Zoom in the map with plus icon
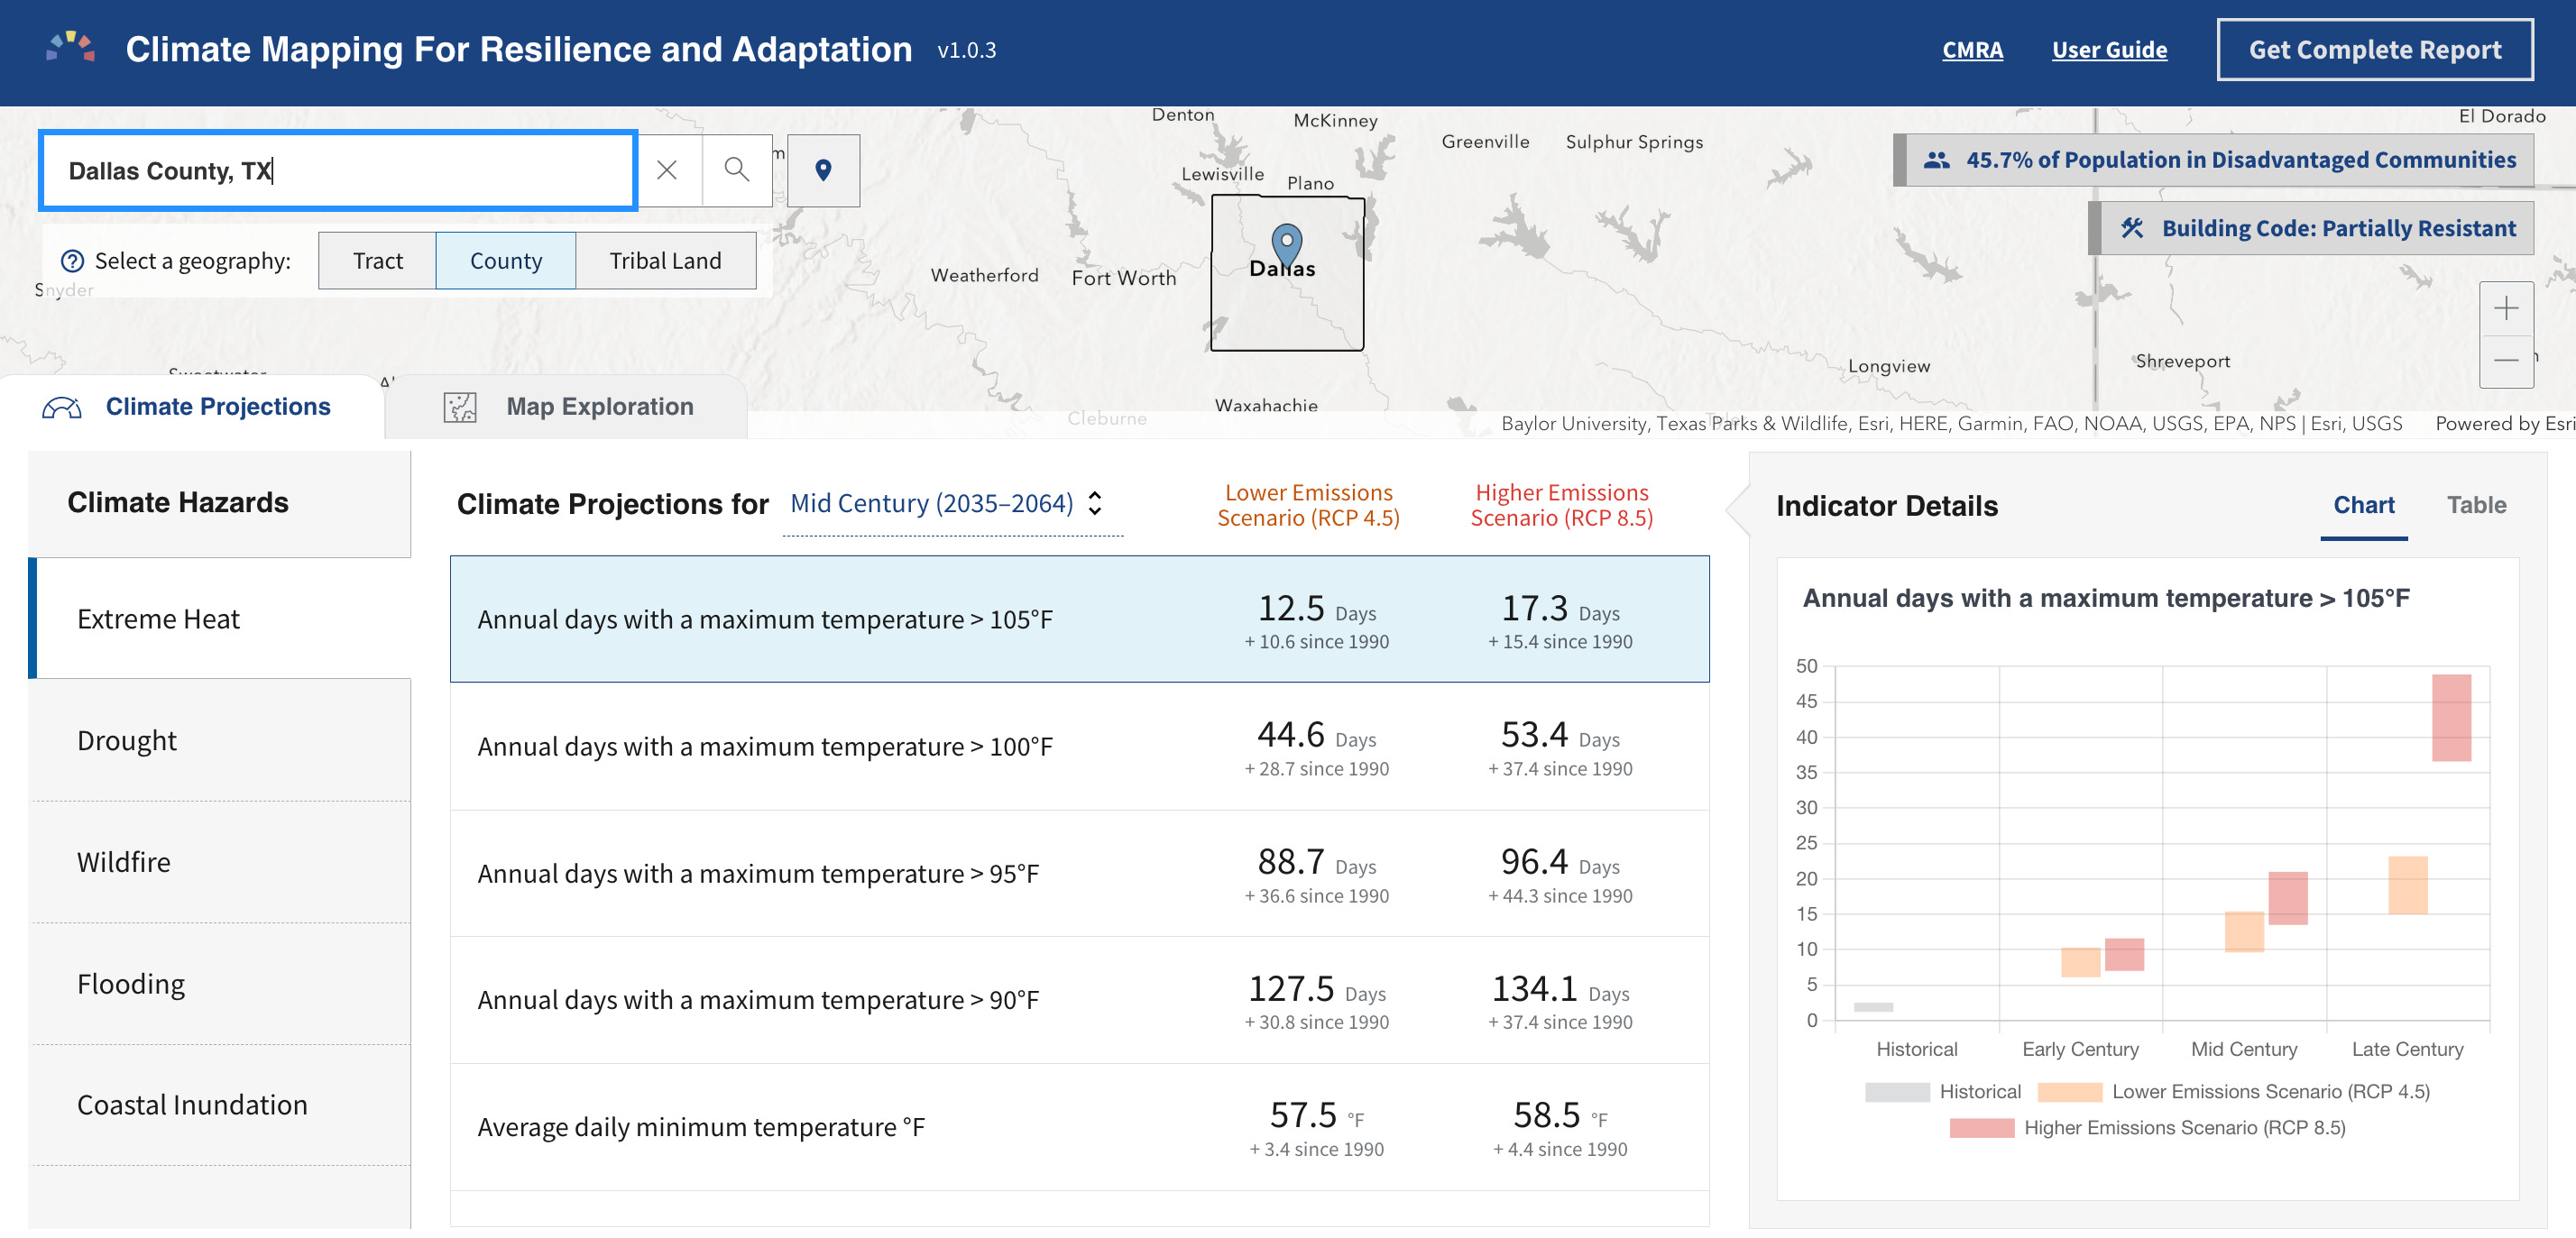The height and width of the screenshot is (1238, 2576). [2505, 308]
